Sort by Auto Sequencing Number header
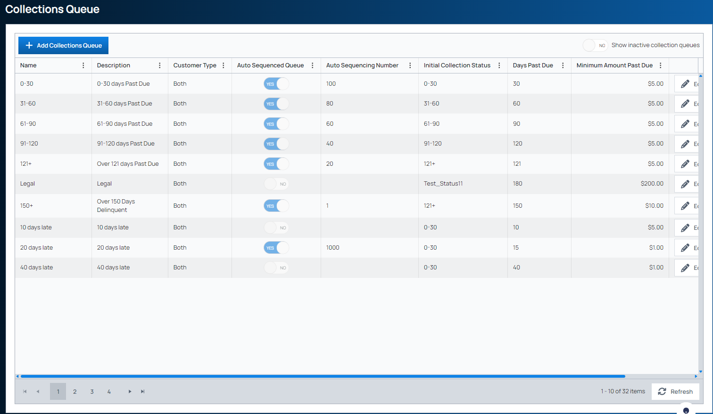 (x=362, y=65)
